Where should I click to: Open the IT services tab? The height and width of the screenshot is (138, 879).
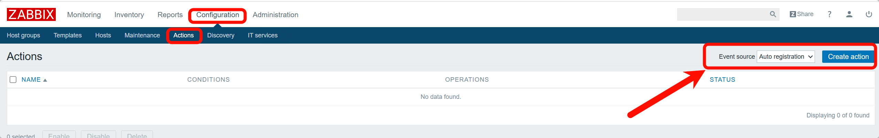tap(263, 35)
